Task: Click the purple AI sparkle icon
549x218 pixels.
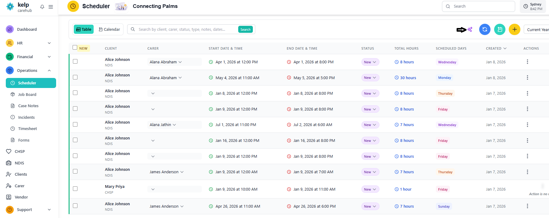Action: pyautogui.click(x=470, y=30)
